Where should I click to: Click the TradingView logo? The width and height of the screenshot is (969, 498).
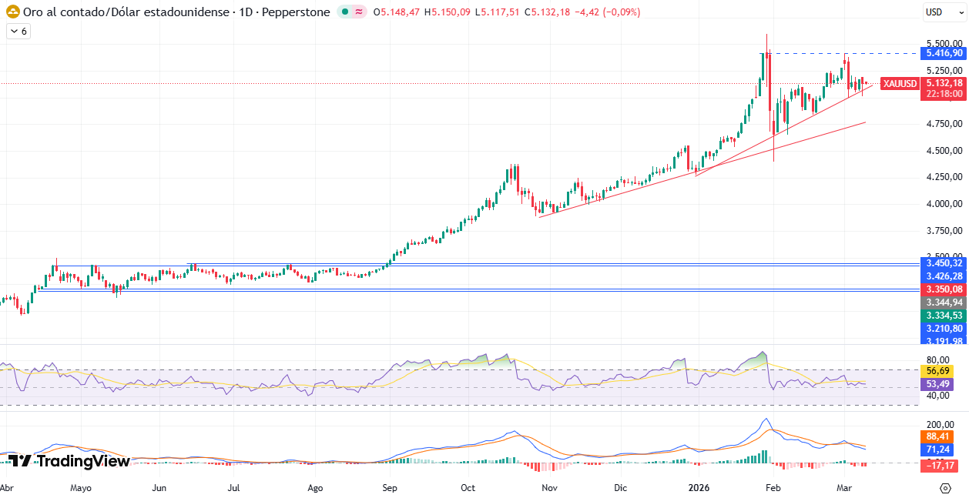pyautogui.click(x=69, y=461)
